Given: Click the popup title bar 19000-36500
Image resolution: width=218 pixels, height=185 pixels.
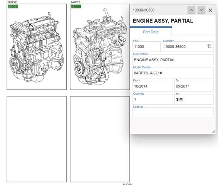Looking at the screenshot, I should click(x=159, y=10).
